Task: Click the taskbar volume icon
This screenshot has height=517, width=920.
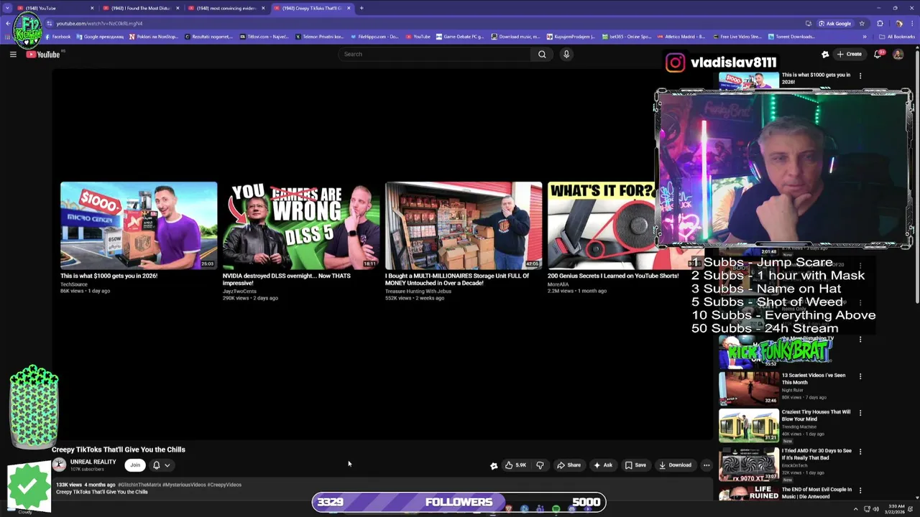Action: 875,509
